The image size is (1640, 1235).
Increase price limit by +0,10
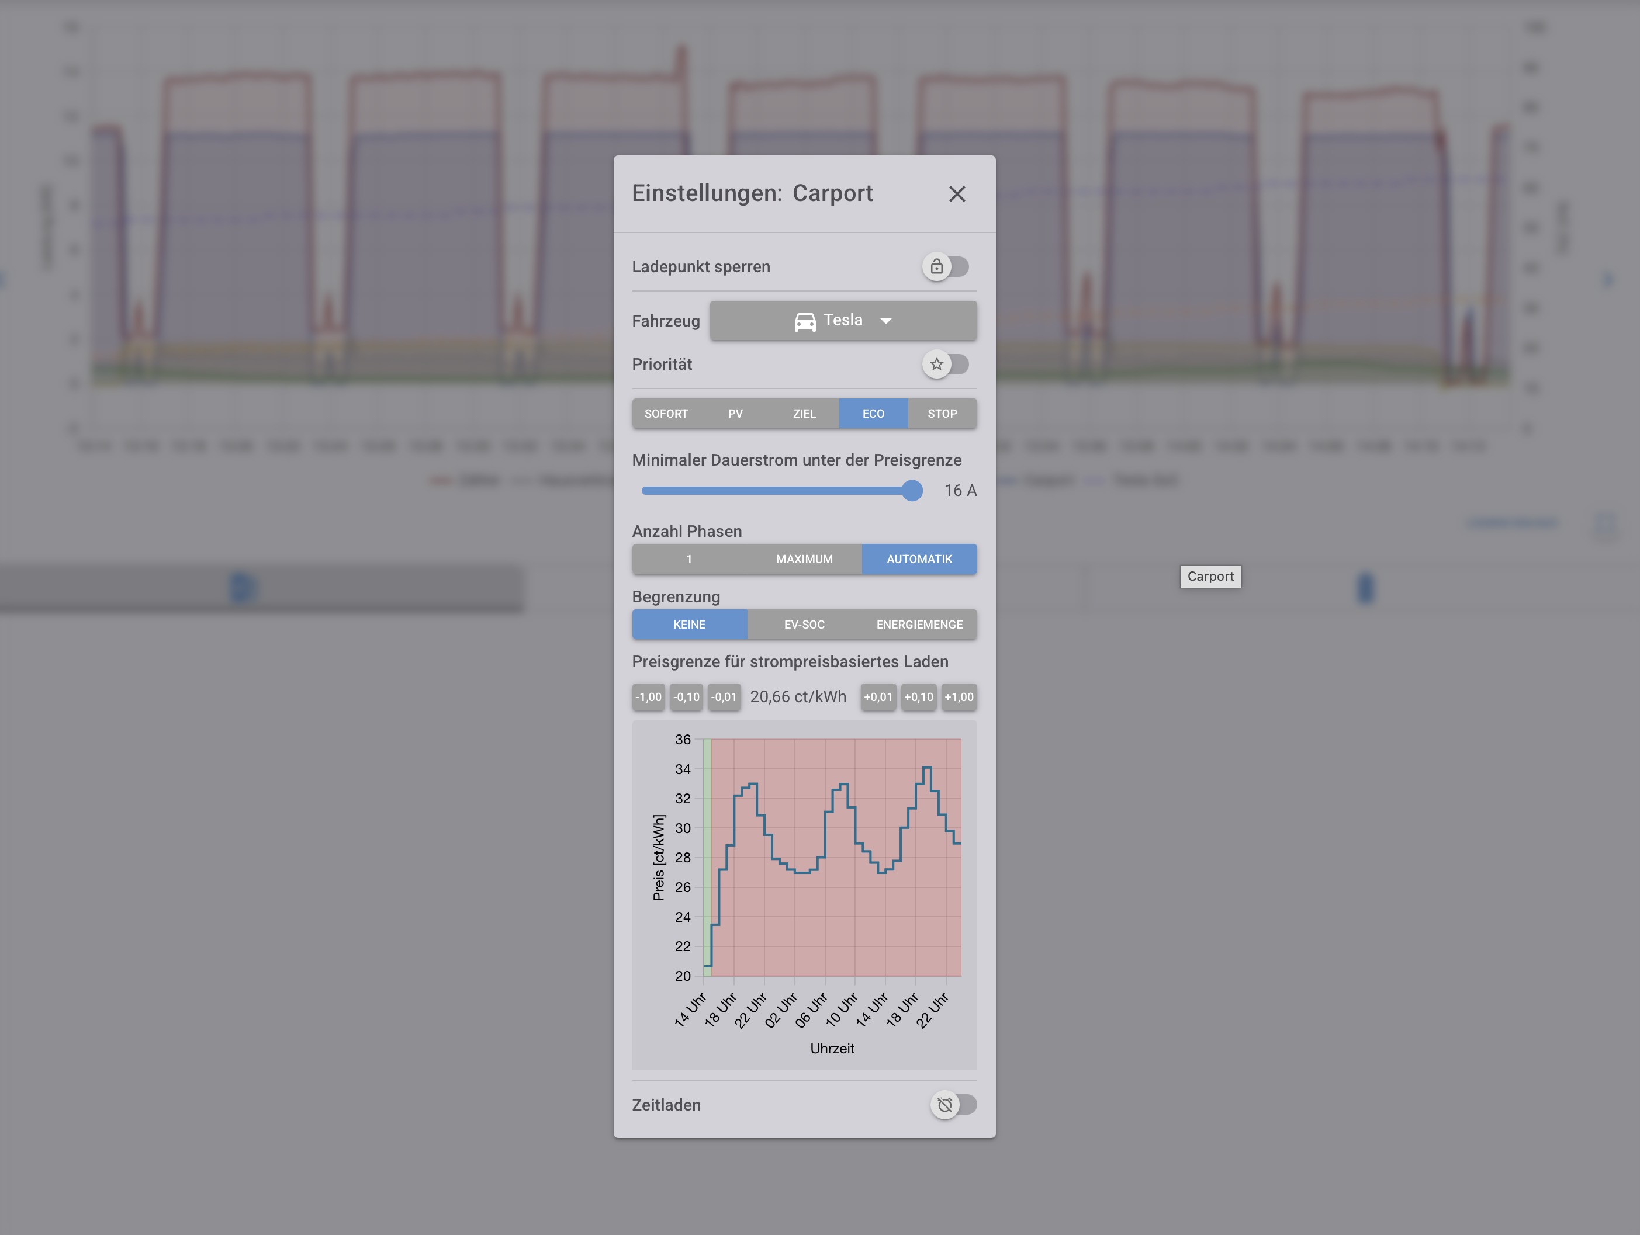click(918, 697)
